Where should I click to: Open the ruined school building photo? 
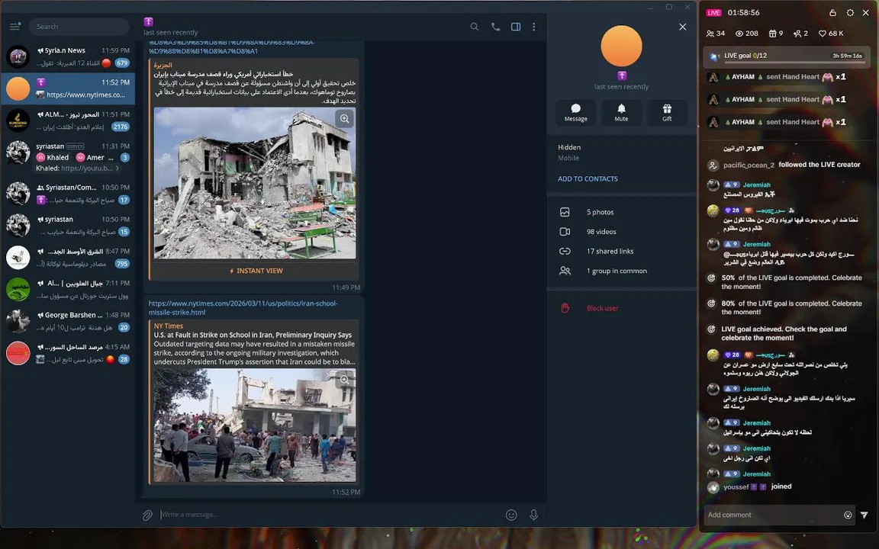click(255, 183)
